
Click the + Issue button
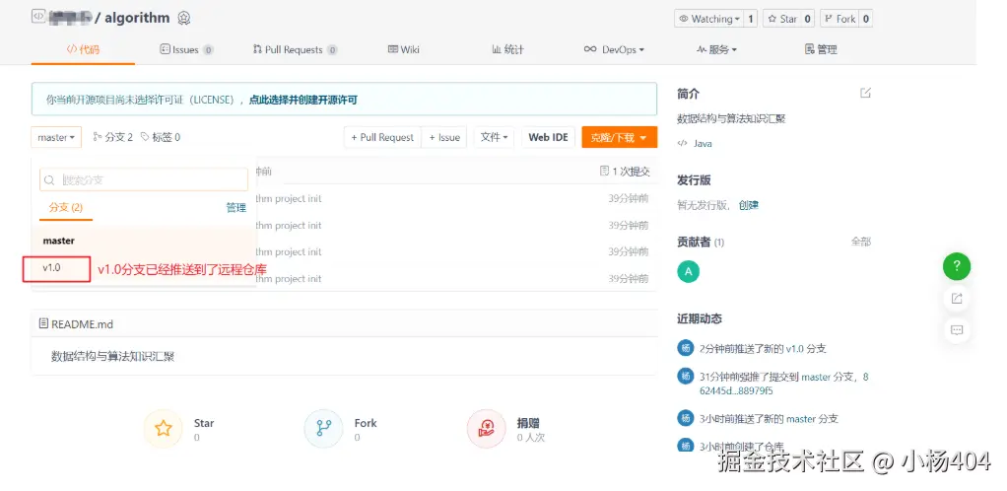pyautogui.click(x=444, y=137)
